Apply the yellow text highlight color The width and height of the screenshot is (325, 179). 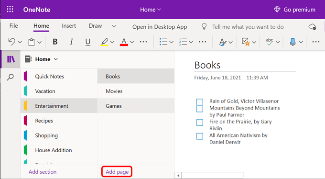104,42
